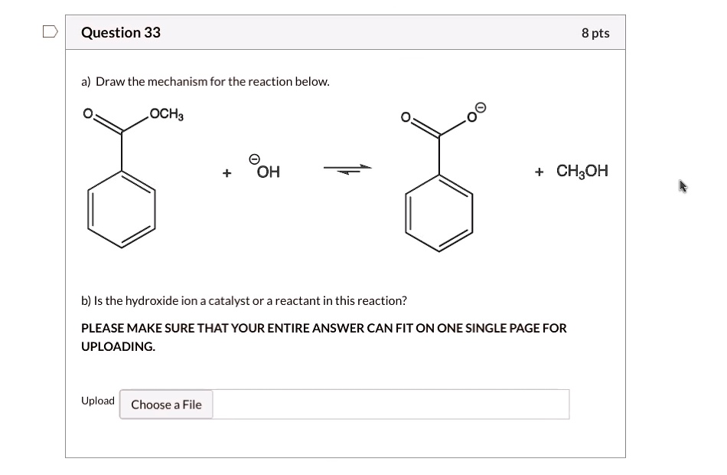Click the negative charge on the benzoate oxygen
This screenshot has width=727, height=475.
481,108
